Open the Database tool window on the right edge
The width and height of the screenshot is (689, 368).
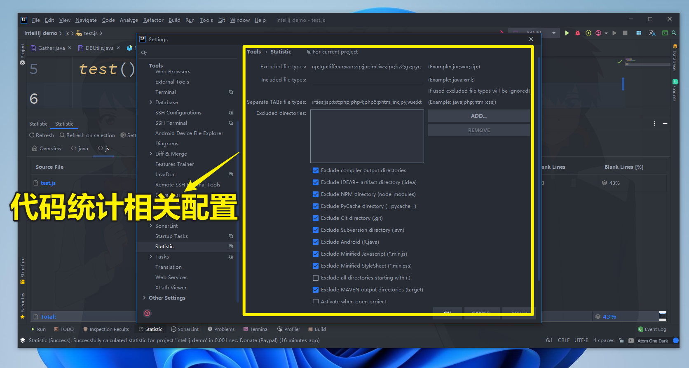675,57
